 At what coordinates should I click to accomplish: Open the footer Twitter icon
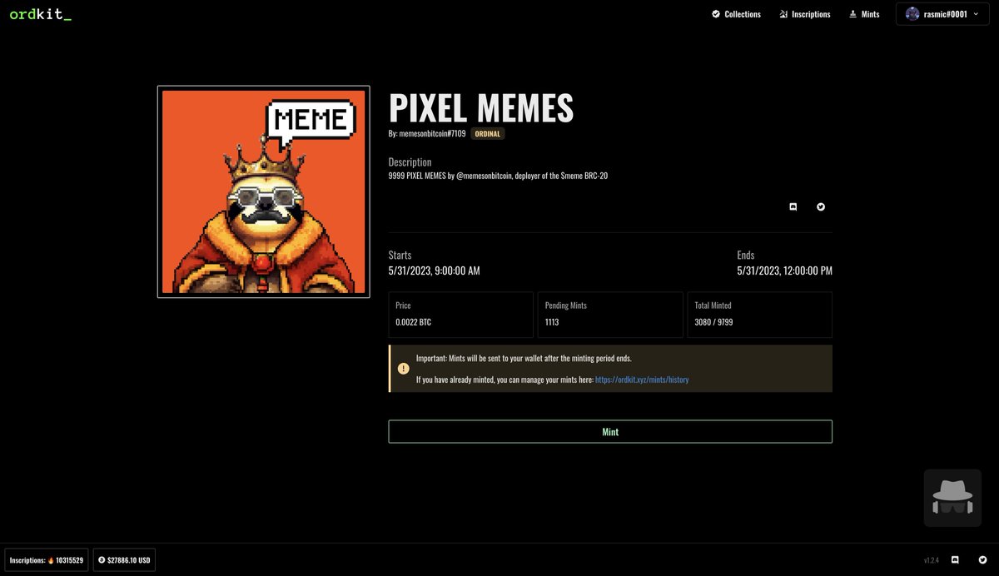[x=983, y=560]
